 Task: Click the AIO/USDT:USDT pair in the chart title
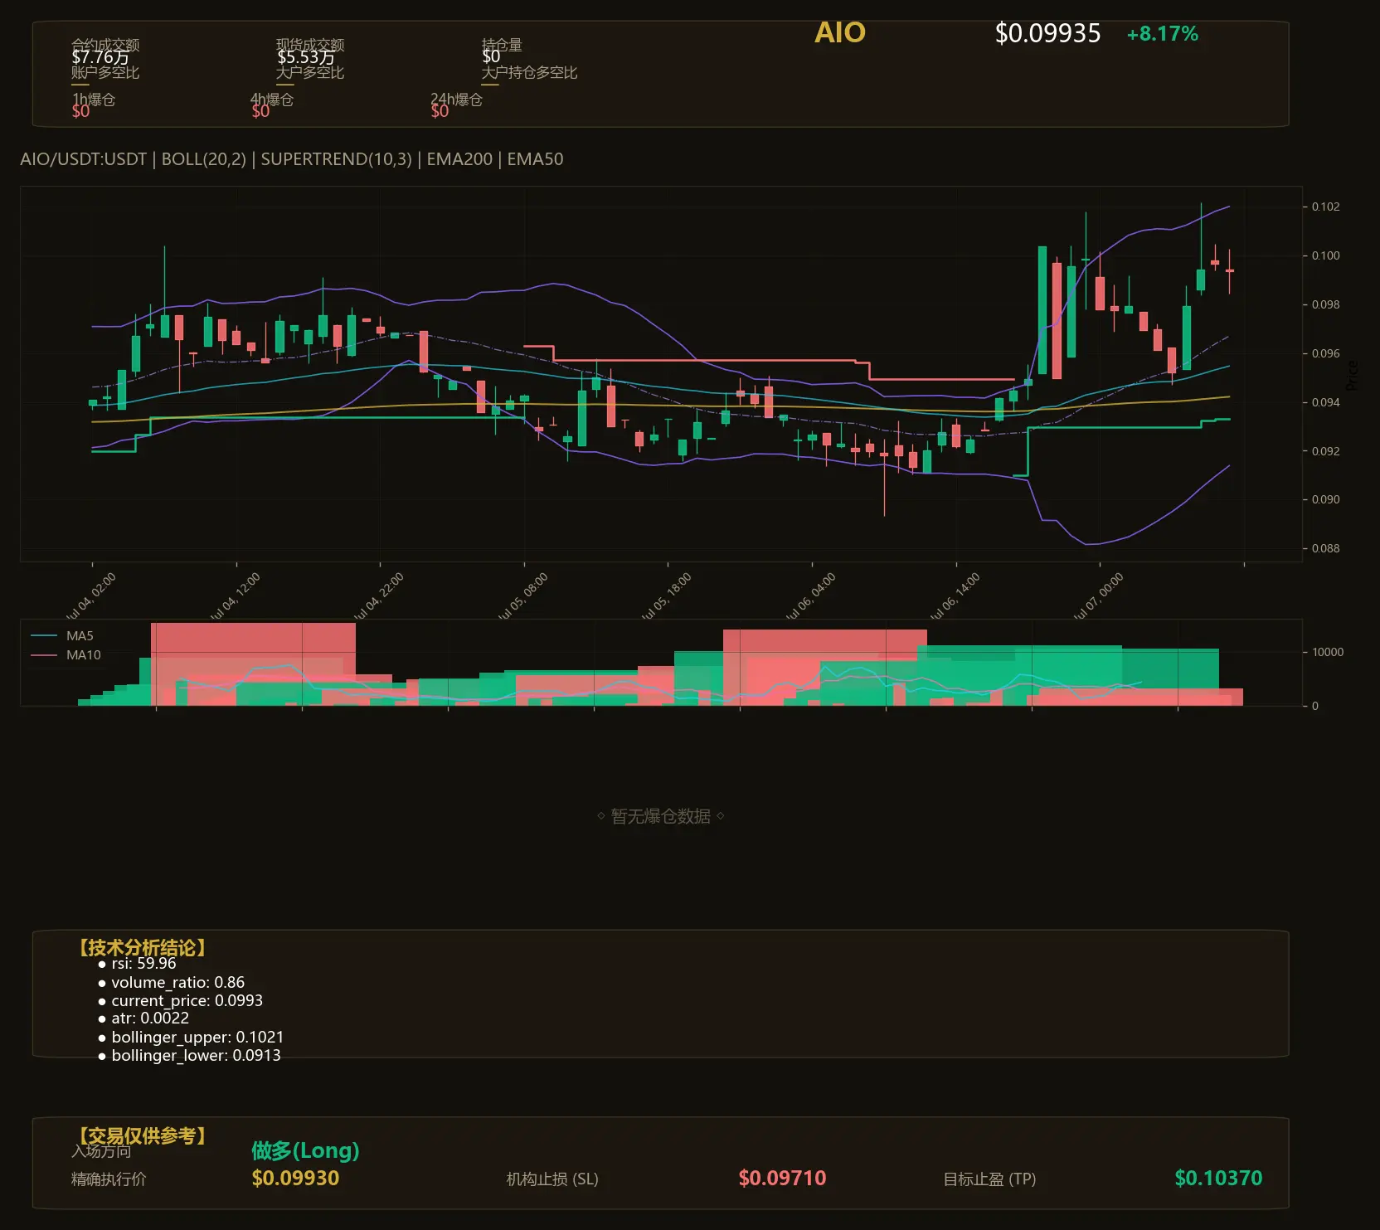click(x=83, y=159)
